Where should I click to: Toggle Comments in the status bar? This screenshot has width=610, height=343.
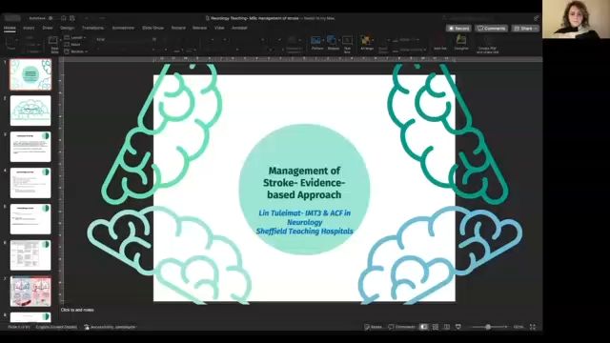(402, 327)
